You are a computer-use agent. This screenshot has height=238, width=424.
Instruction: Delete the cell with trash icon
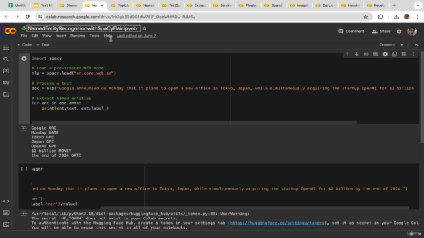(x=404, y=54)
